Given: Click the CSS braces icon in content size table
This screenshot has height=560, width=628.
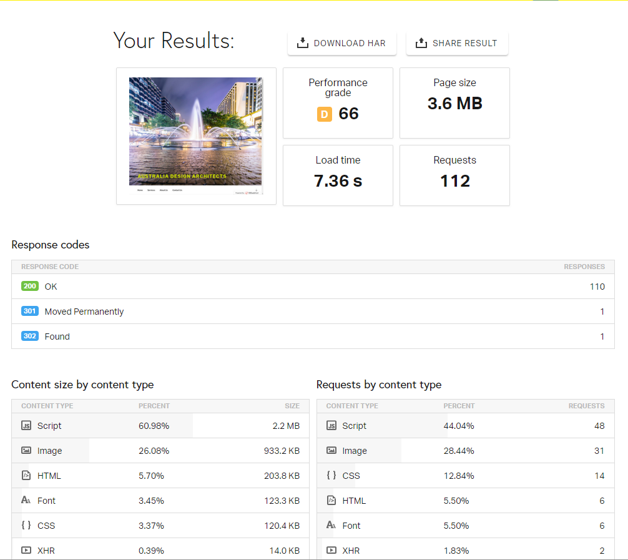Looking at the screenshot, I should [26, 526].
